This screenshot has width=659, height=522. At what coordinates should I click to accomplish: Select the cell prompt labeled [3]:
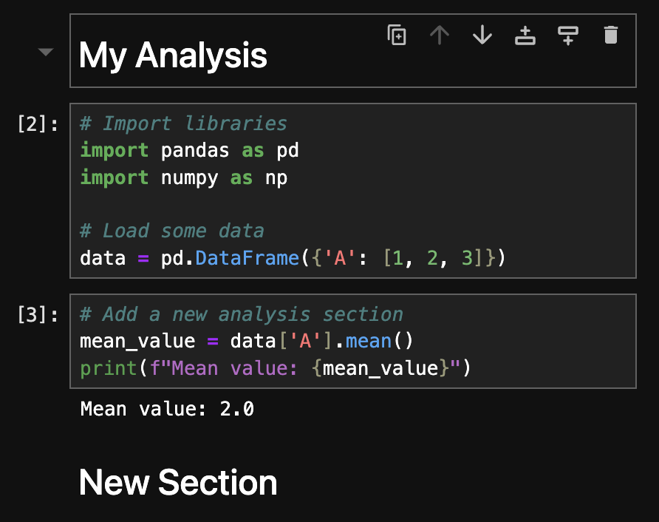38,315
